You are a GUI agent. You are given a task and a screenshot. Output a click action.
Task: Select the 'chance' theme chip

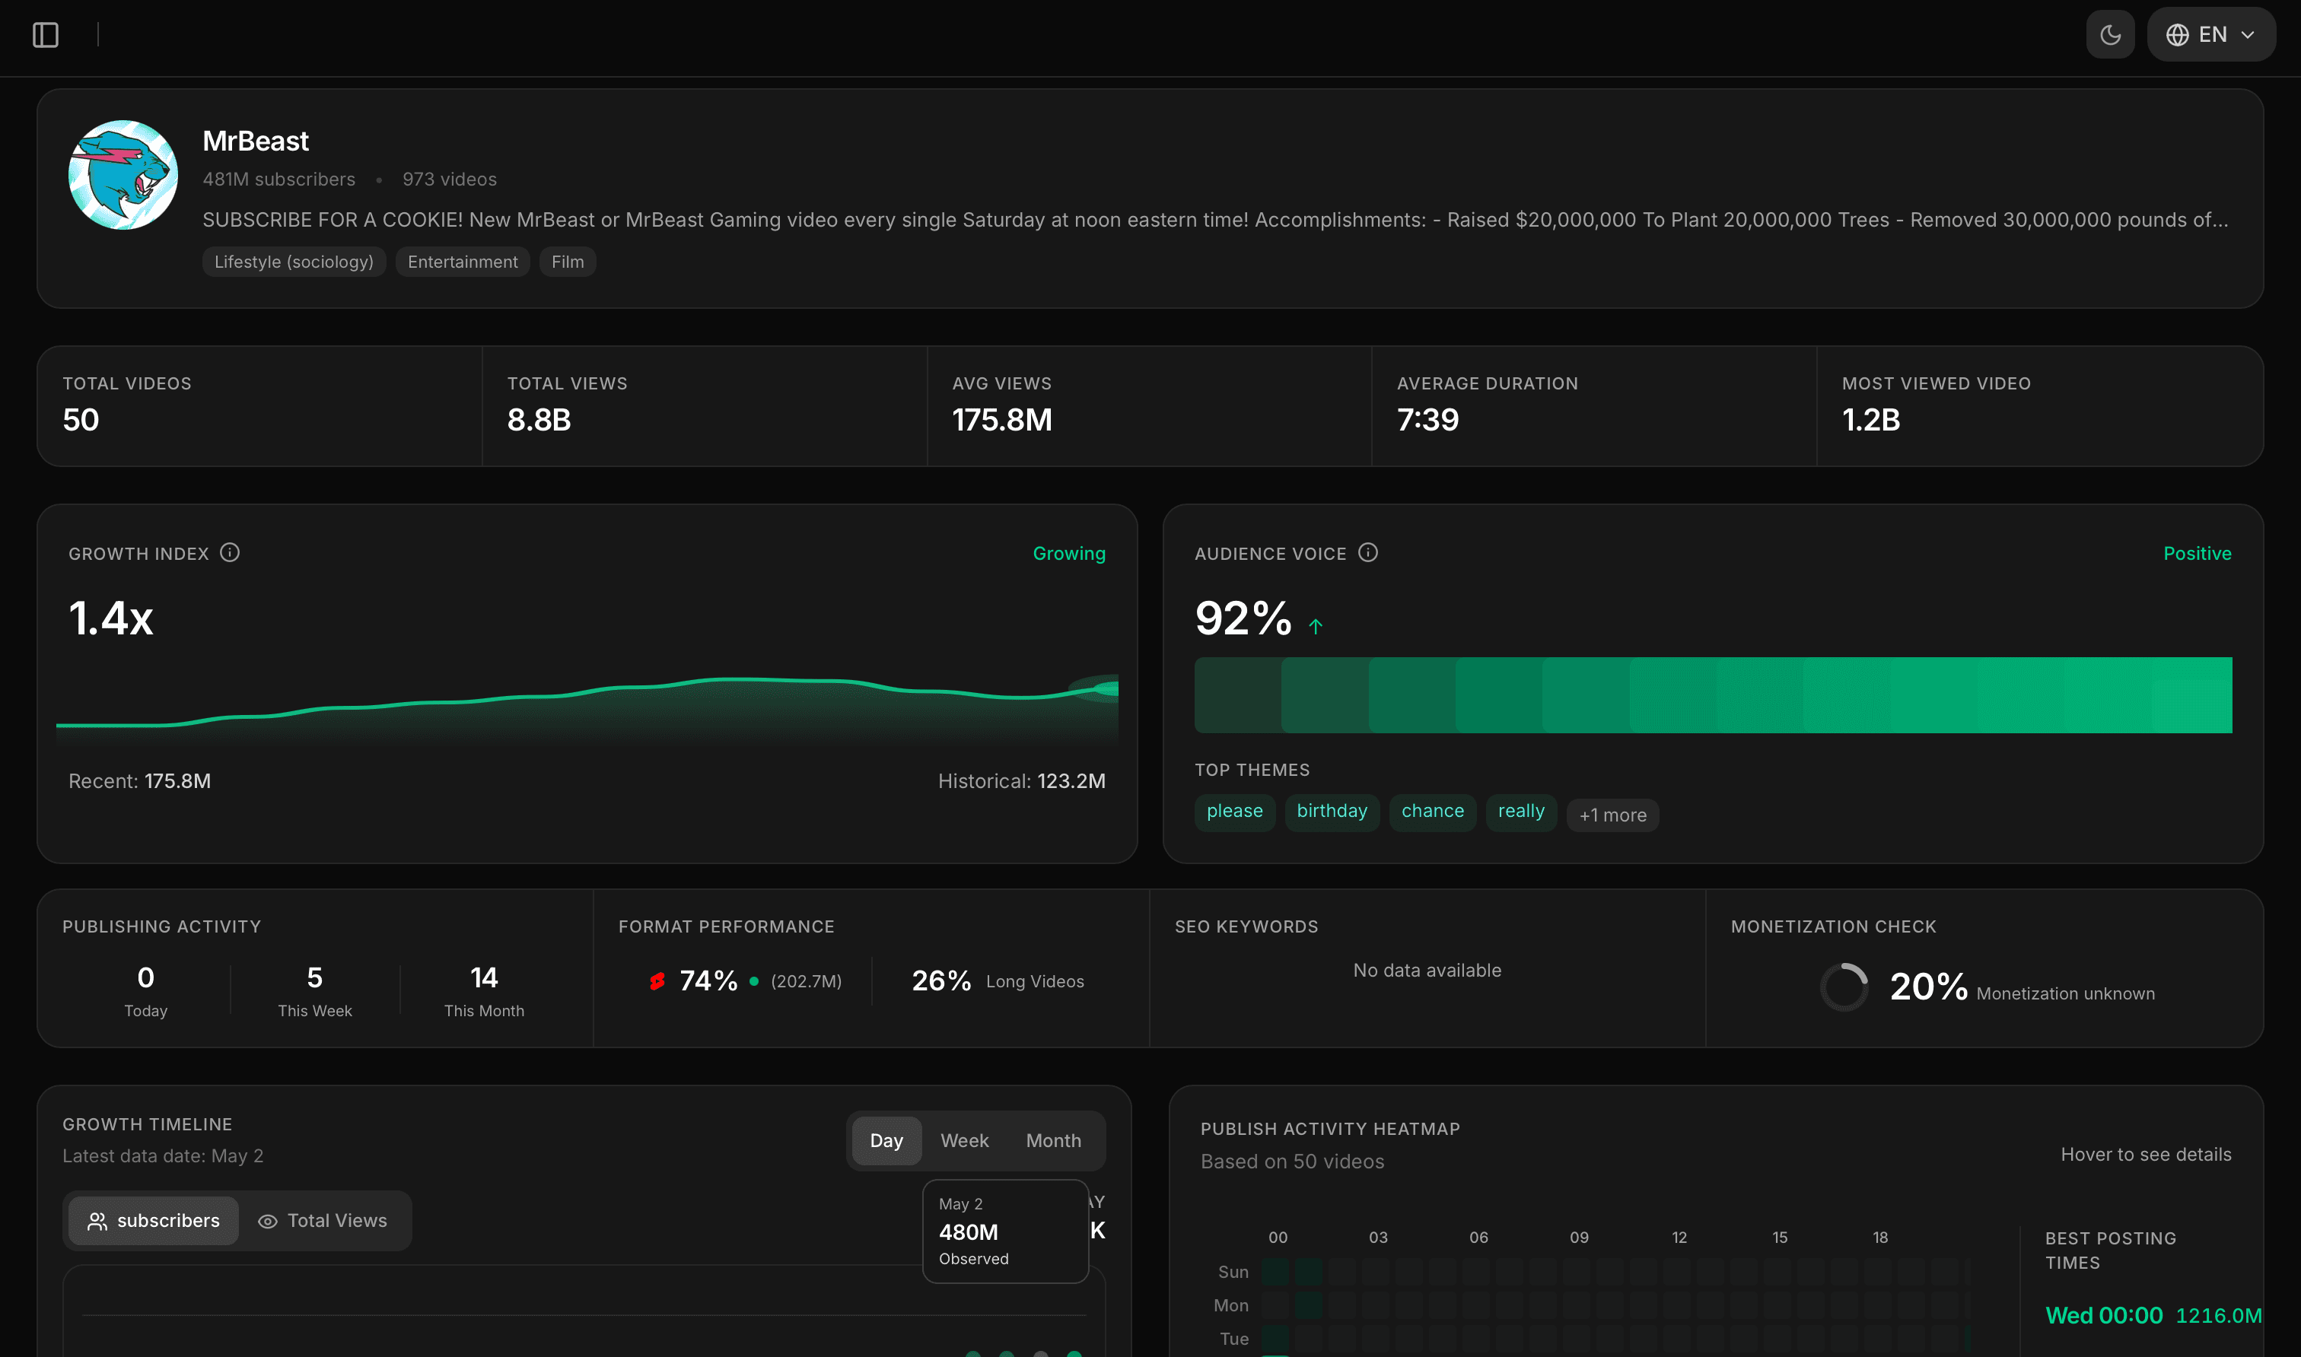click(x=1432, y=811)
